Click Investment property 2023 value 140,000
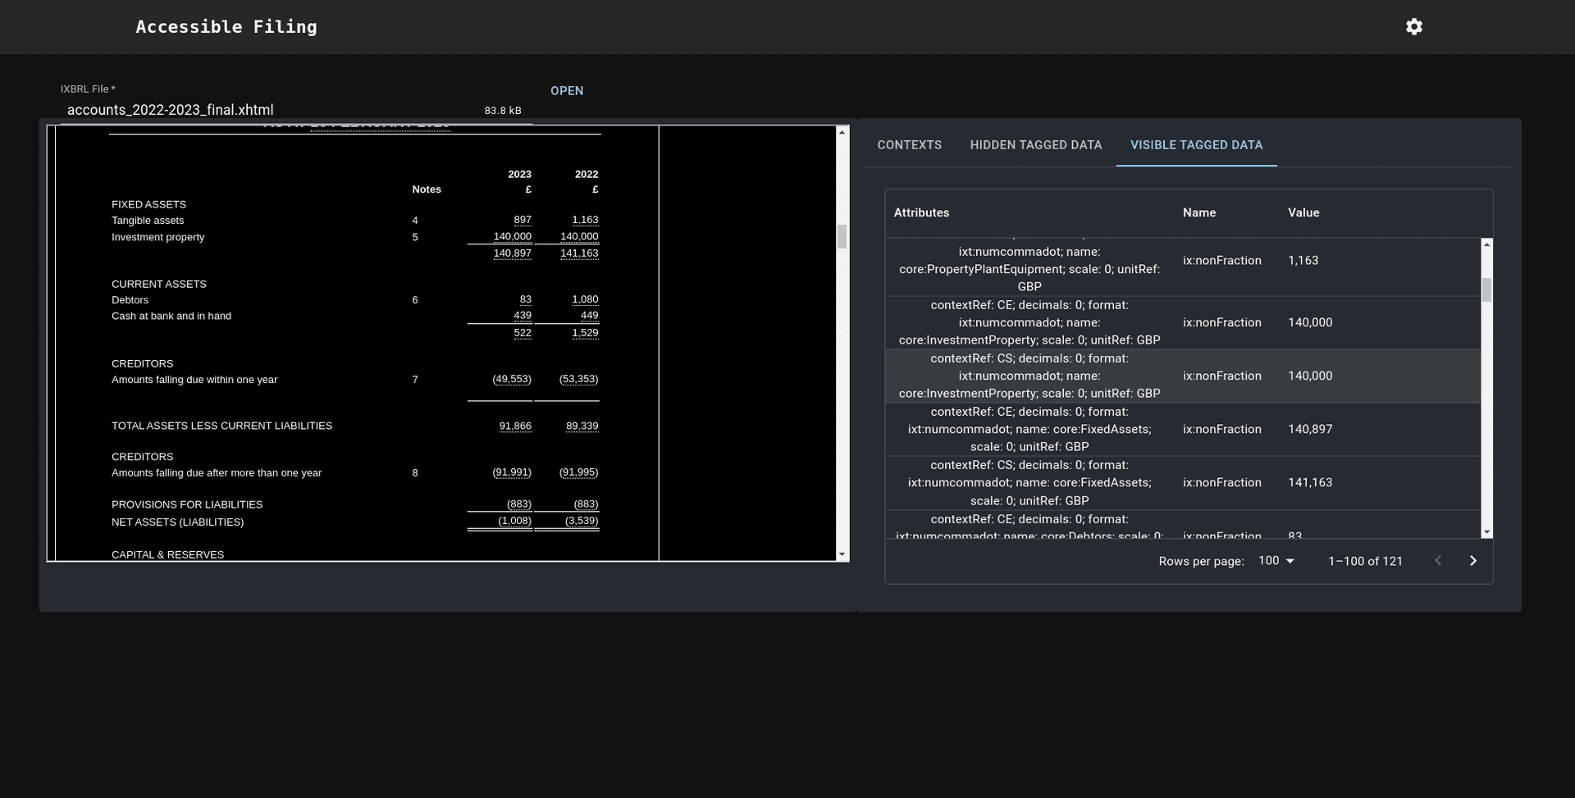Image resolution: width=1575 pixels, height=798 pixels. tap(513, 236)
